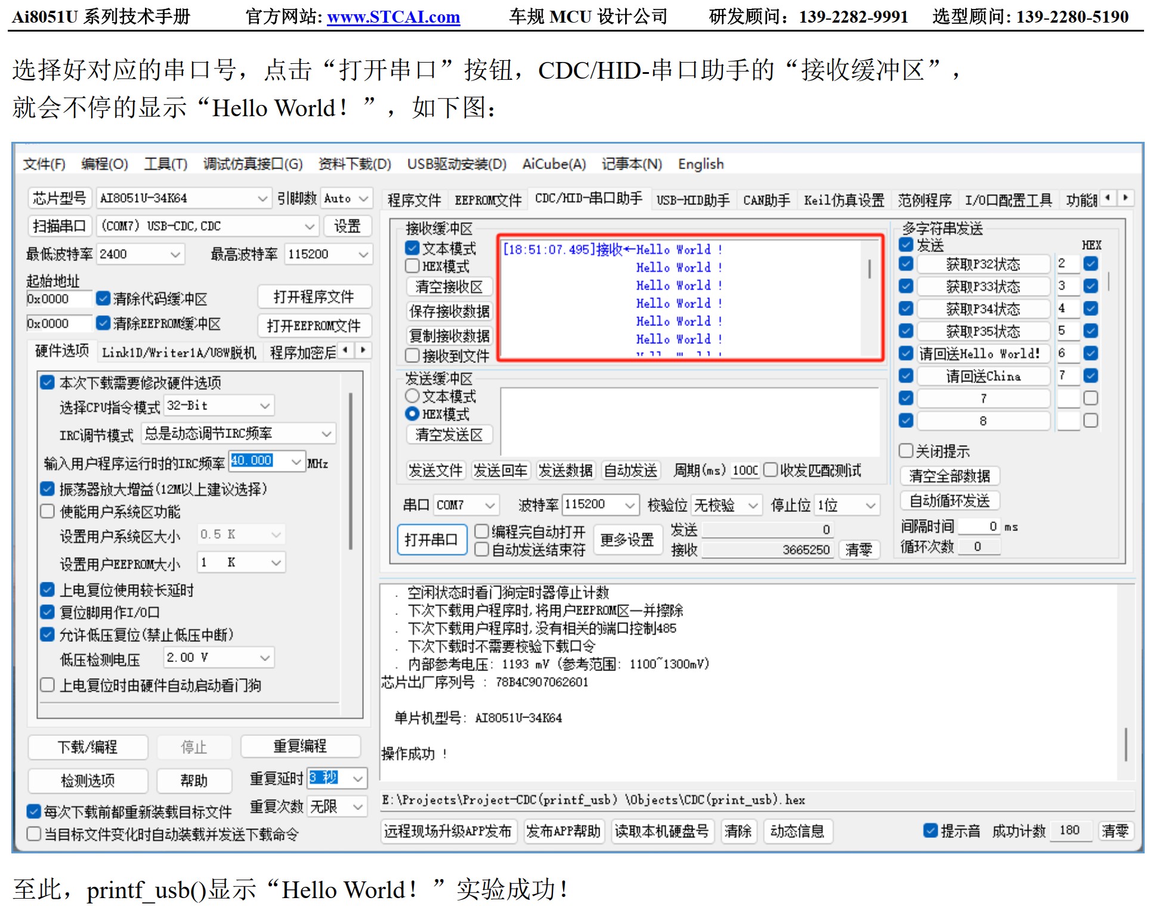Check 关闭提示 checkbox

tap(906, 451)
